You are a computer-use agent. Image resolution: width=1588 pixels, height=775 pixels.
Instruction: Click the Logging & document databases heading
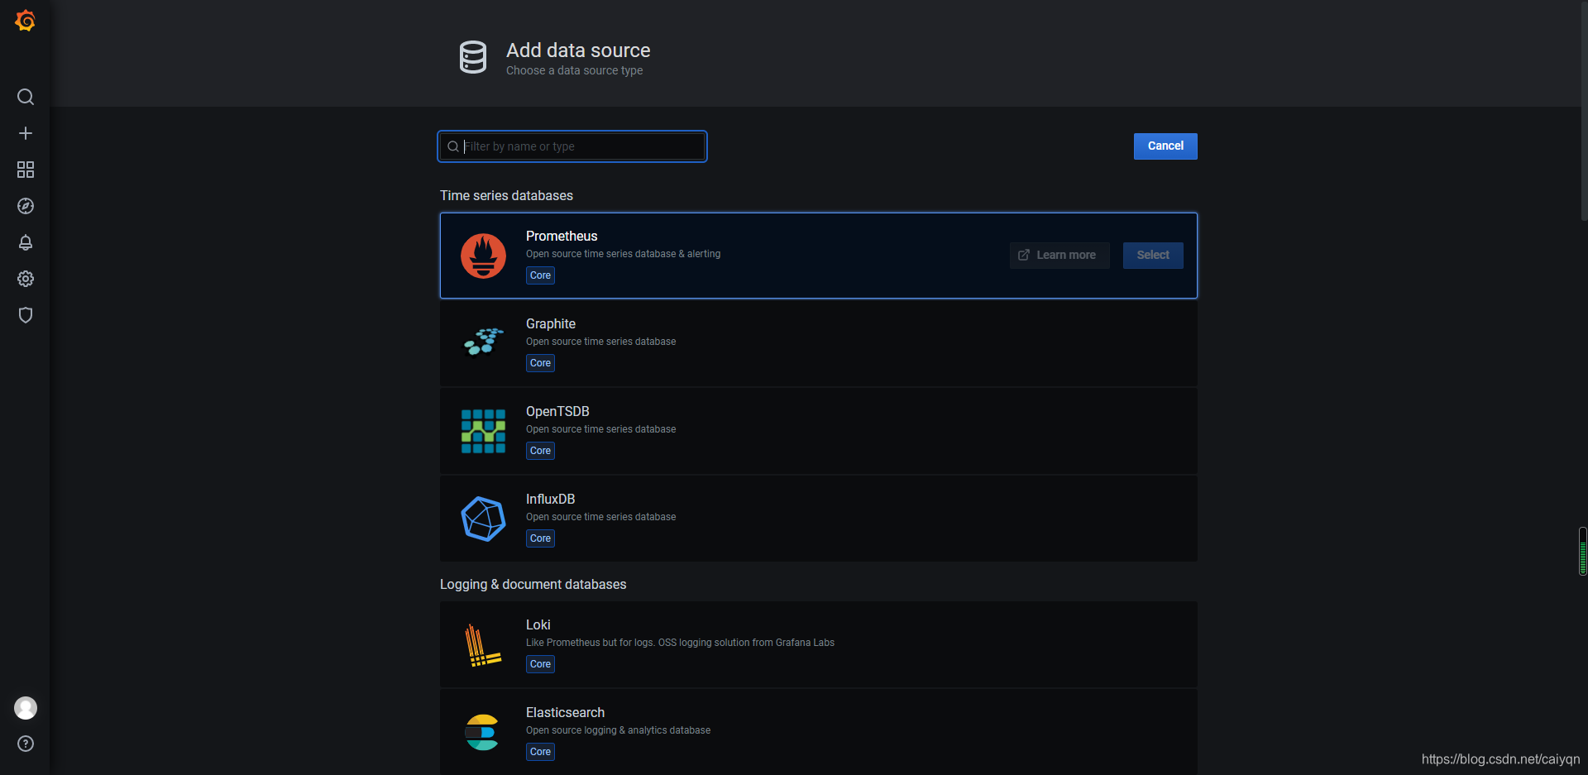coord(533,585)
